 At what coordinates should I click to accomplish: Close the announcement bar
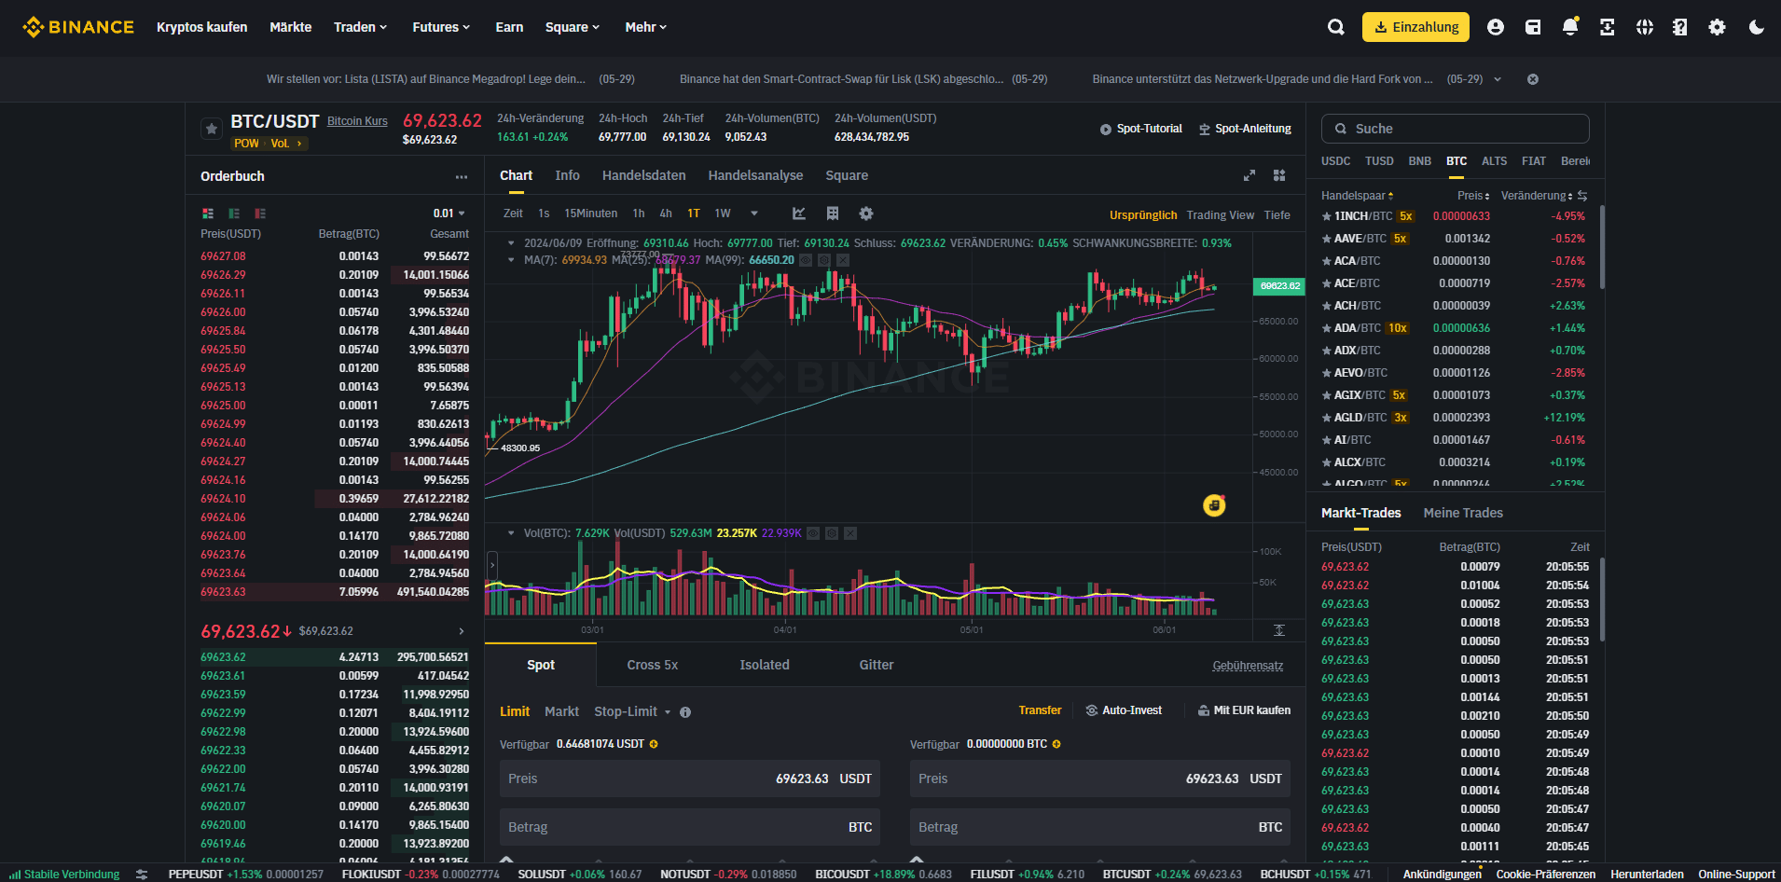1533,79
